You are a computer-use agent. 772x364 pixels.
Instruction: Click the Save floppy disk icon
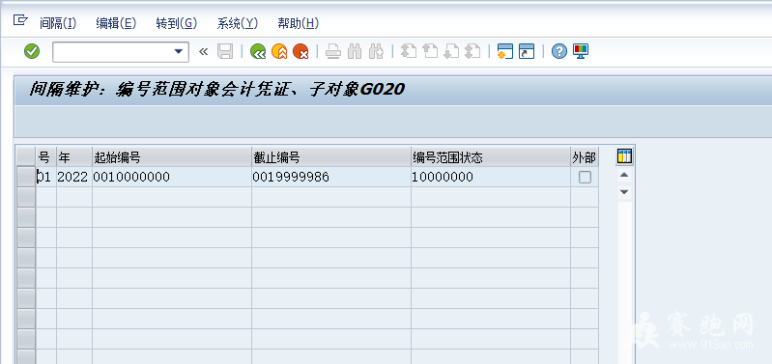[225, 51]
